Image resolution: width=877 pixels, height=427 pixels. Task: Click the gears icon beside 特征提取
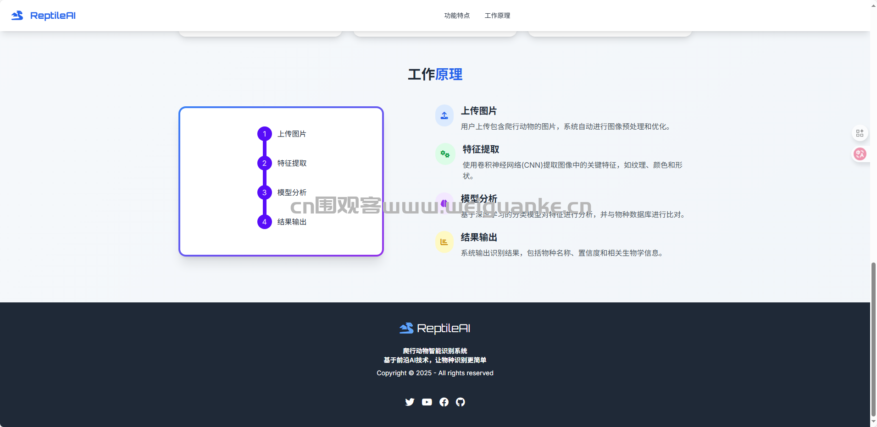click(x=445, y=154)
